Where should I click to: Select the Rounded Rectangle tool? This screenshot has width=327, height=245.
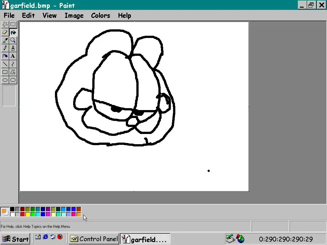(13, 80)
